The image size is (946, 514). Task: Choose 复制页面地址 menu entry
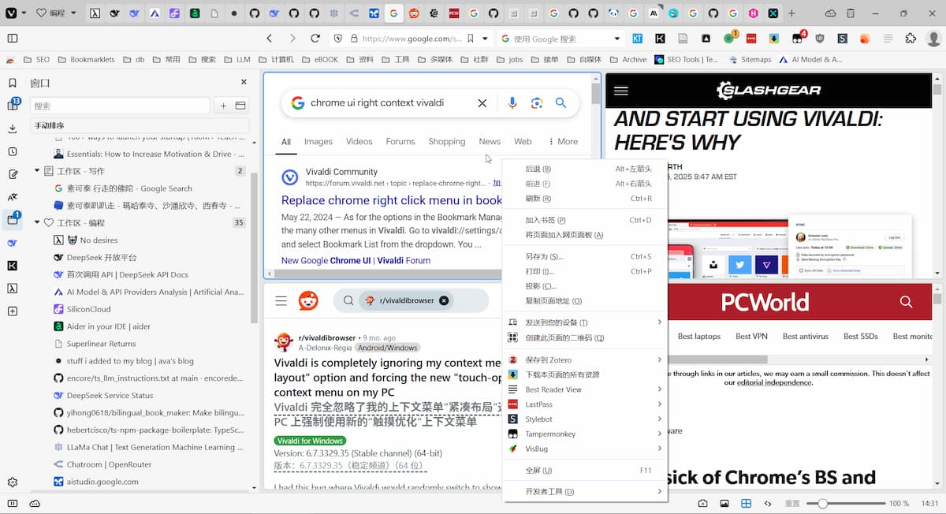[584, 301]
